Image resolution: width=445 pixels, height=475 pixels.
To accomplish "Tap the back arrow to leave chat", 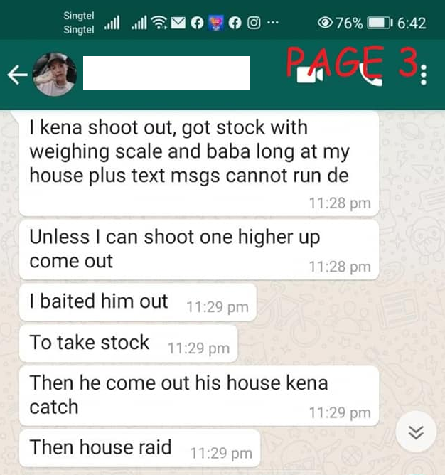I will pyautogui.click(x=17, y=75).
